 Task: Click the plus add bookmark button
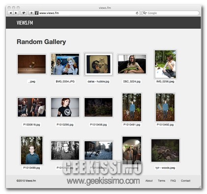(x=31, y=13)
